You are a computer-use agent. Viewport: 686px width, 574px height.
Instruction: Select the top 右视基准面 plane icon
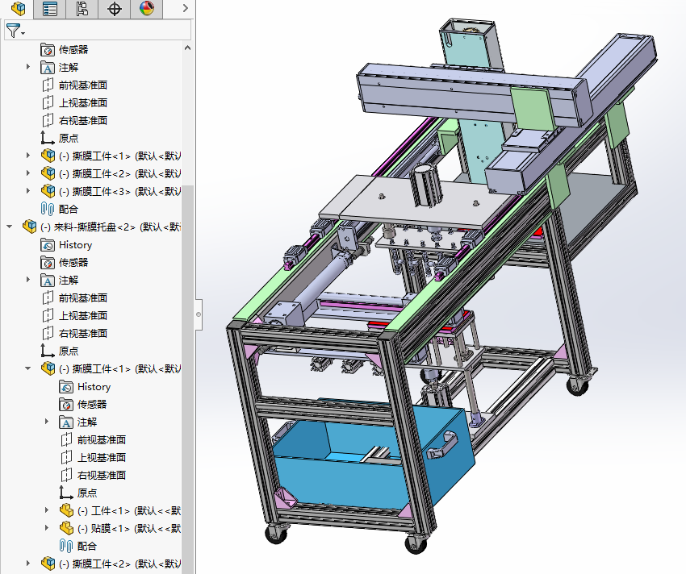(48, 121)
